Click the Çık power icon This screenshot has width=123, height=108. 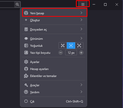tap(26, 101)
